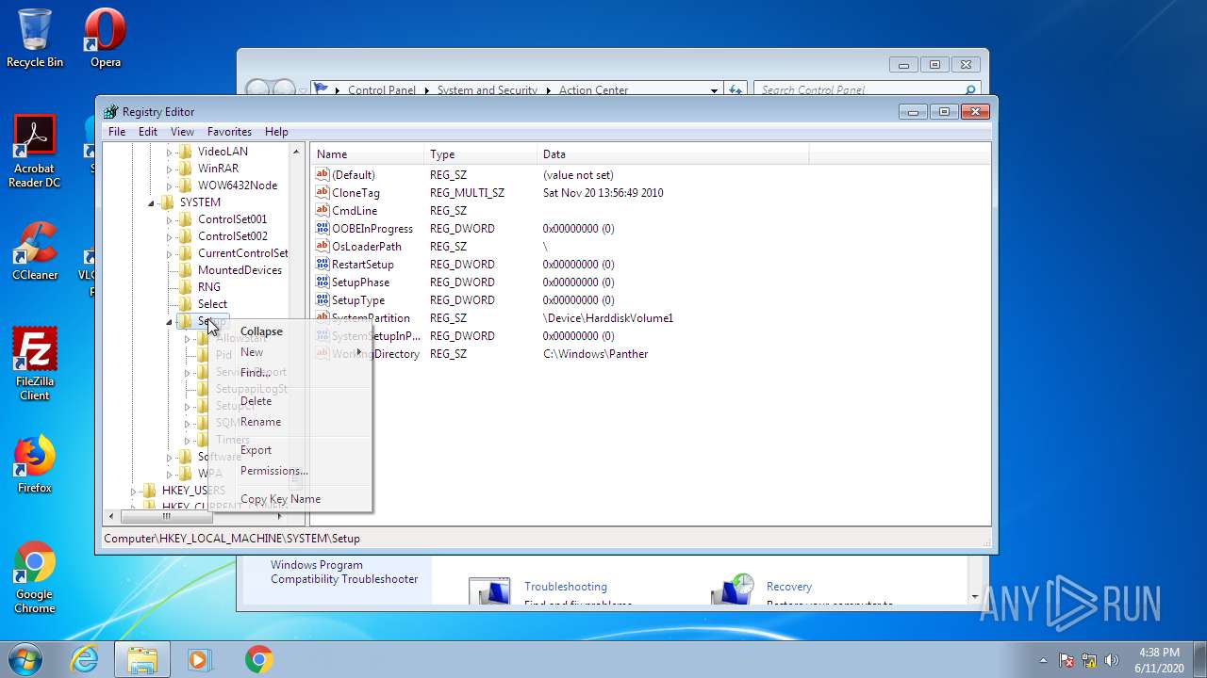Click the Registry Editor title icon
The image size is (1207, 678).
pos(111,111)
